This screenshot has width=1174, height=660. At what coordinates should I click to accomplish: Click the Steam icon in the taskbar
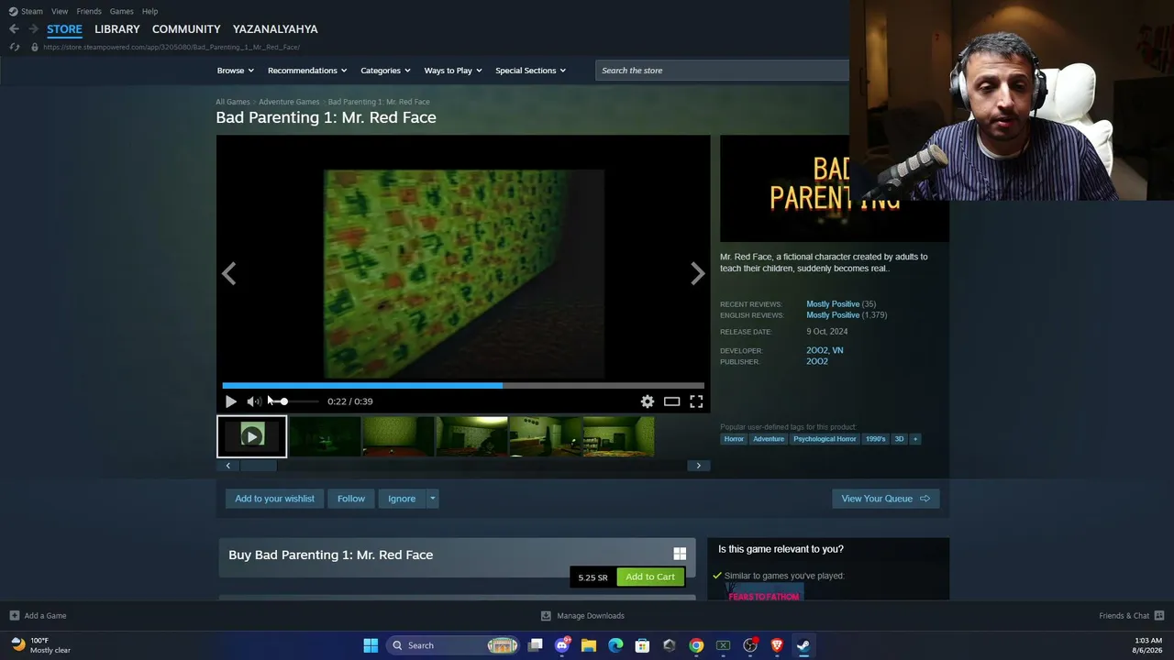pos(803,645)
